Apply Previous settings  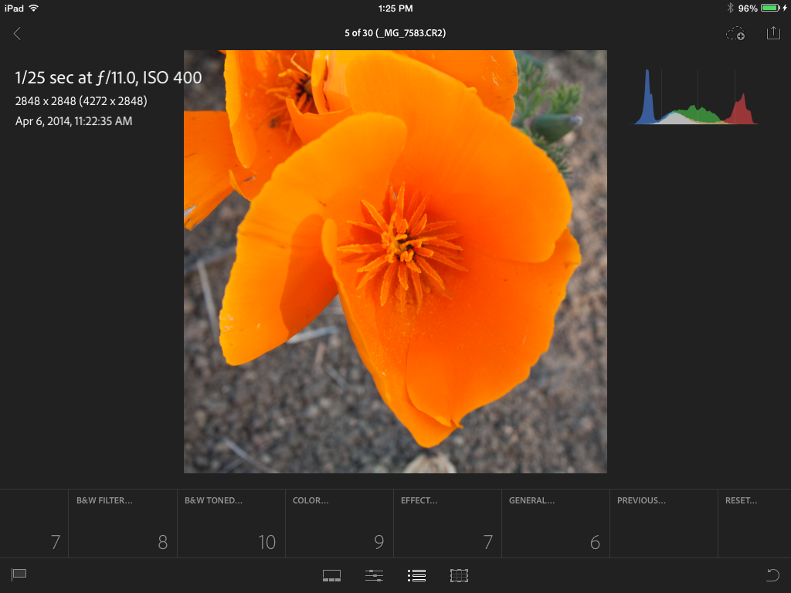pyautogui.click(x=664, y=524)
